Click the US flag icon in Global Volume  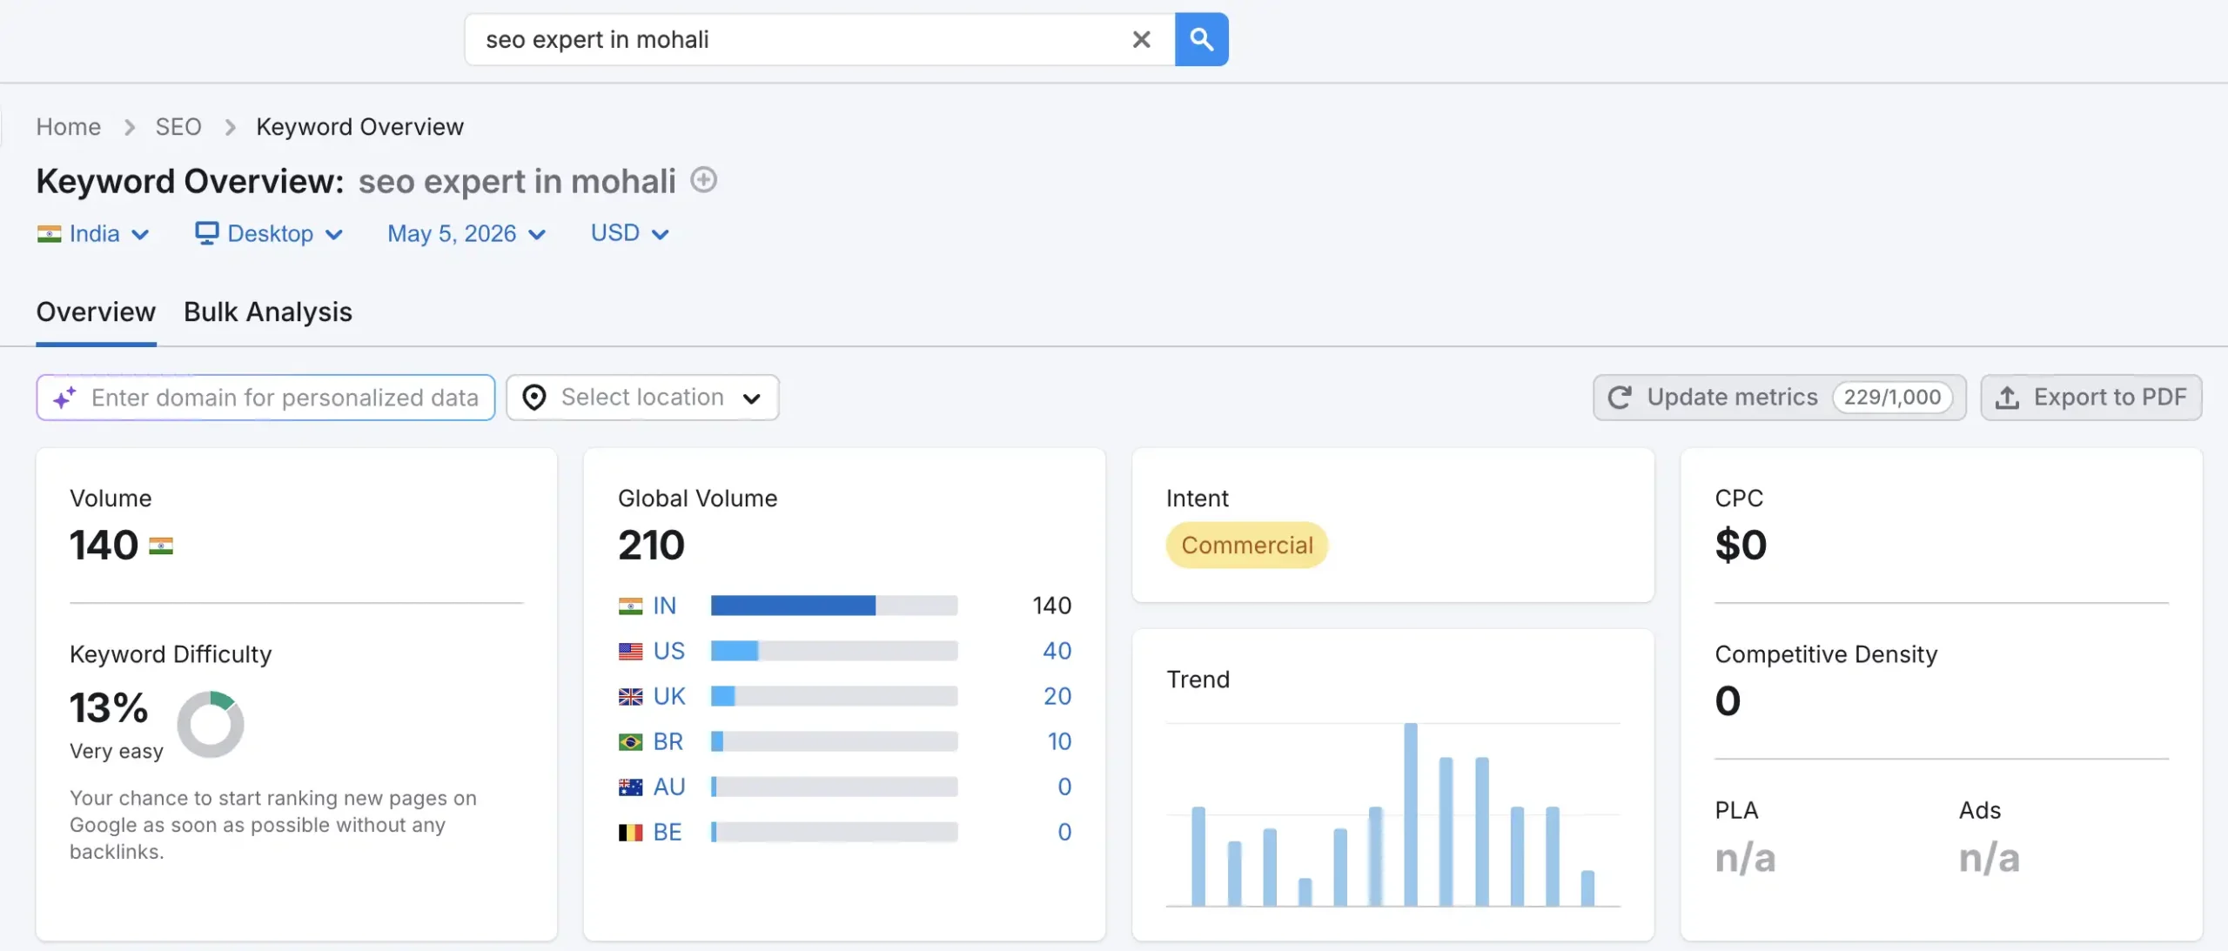[x=630, y=651]
